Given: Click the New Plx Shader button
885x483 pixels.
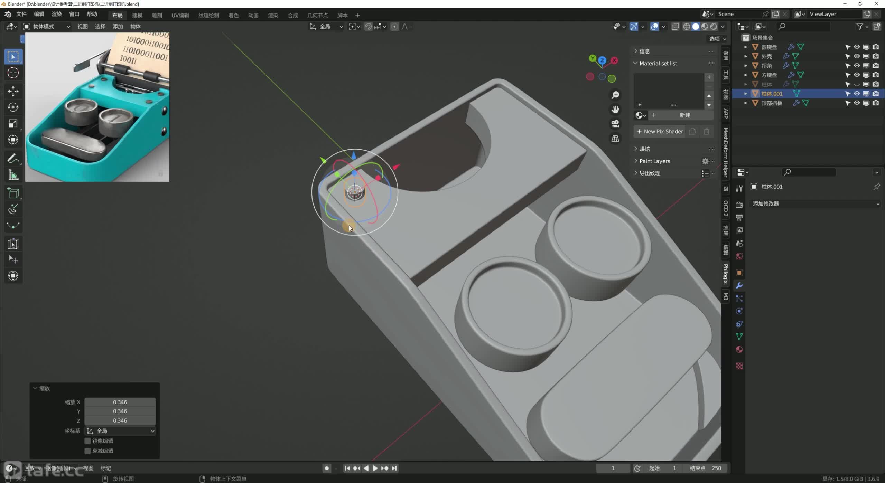Looking at the screenshot, I should tap(660, 131).
